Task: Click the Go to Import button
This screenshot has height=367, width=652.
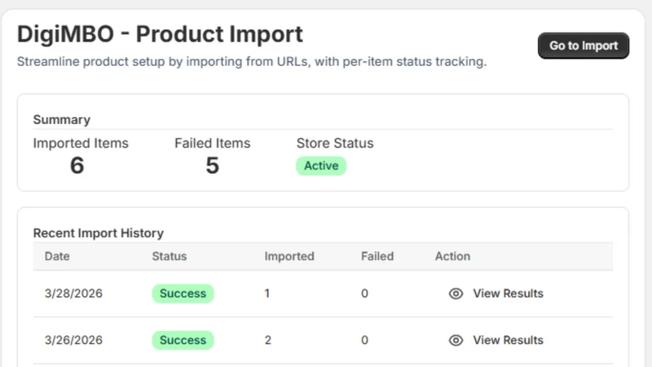Action: (x=583, y=46)
